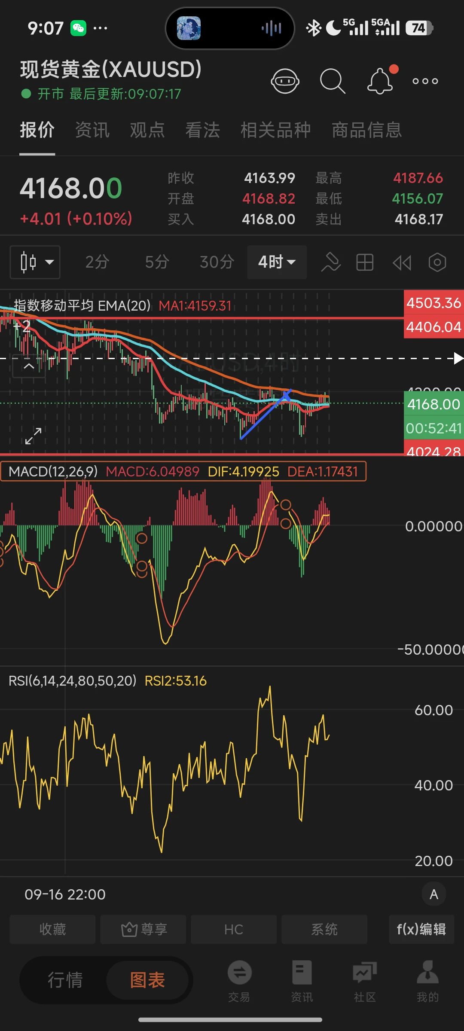Viewport: 464px width, 1031px height.
Task: Tap the 现货黄金(XAUUSD) title
Action: (111, 70)
